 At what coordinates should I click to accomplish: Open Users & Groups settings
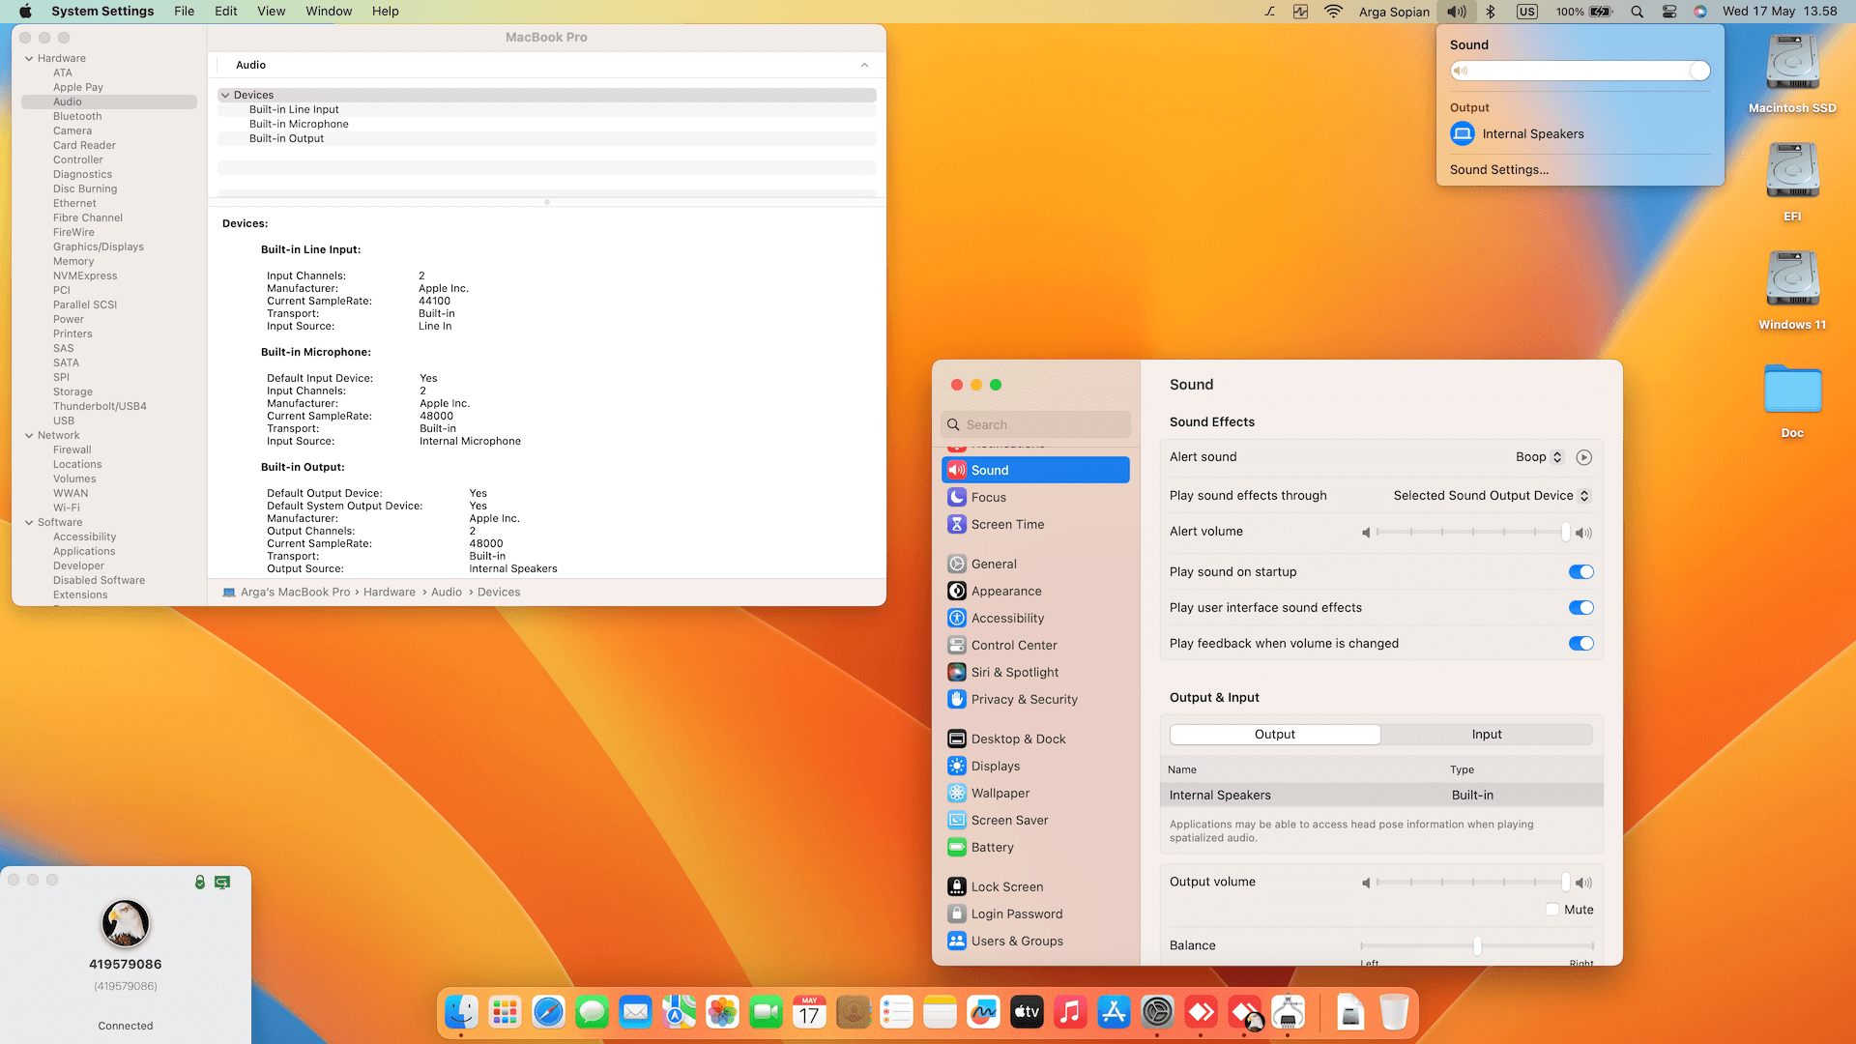[1035, 941]
